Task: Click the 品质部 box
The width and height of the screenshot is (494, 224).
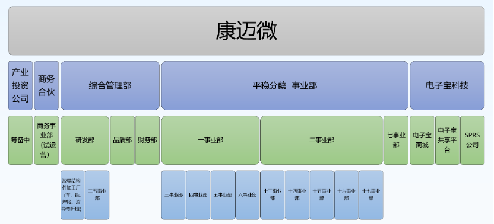Action: tap(122, 140)
